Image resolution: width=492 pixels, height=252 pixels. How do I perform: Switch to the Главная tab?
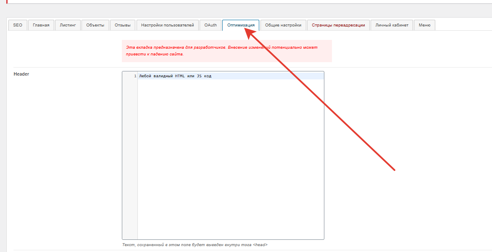coord(41,25)
